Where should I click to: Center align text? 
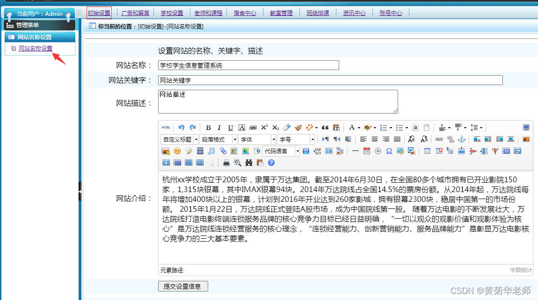coord(375,139)
